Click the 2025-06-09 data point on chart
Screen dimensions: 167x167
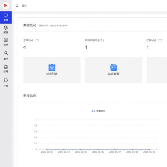coord(149,150)
